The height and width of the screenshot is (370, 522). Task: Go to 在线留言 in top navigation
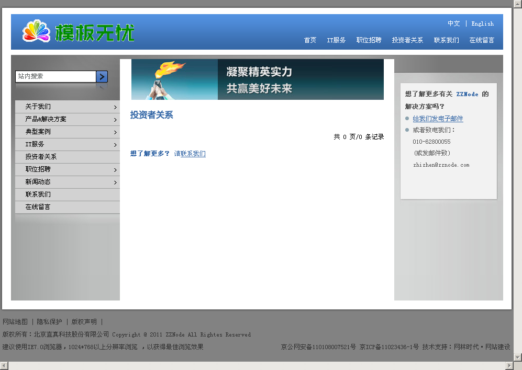(x=482, y=40)
